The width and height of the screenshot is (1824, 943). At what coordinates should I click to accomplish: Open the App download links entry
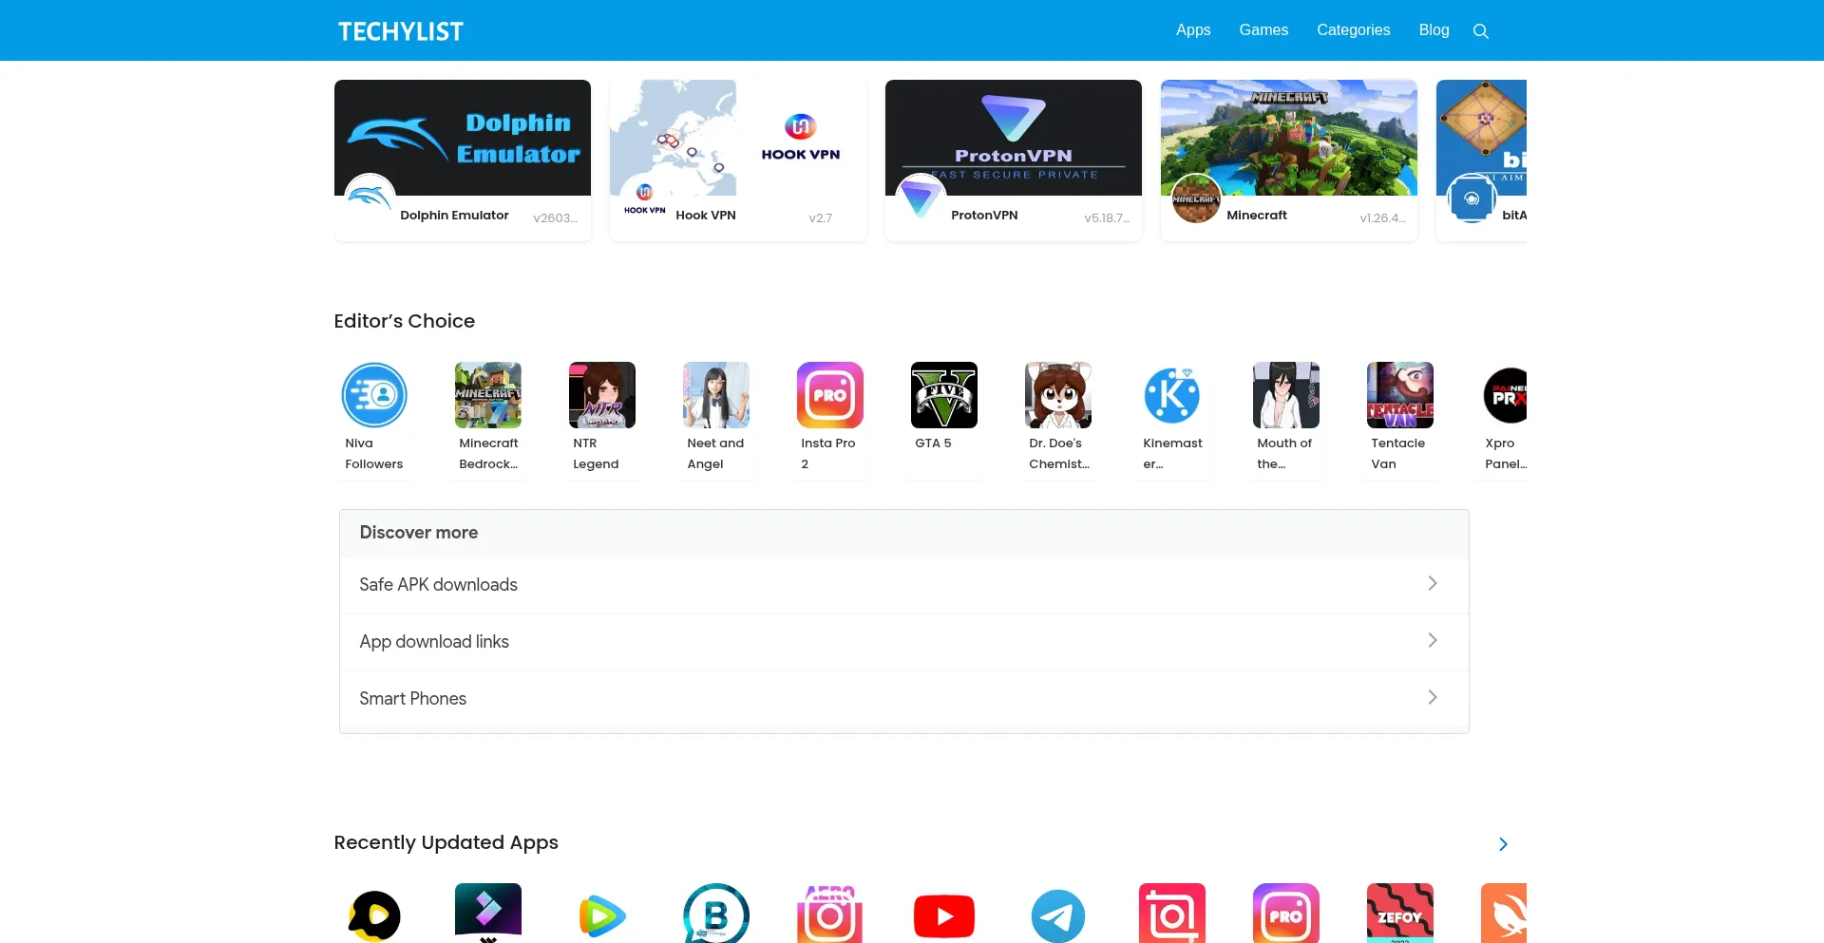(x=434, y=641)
